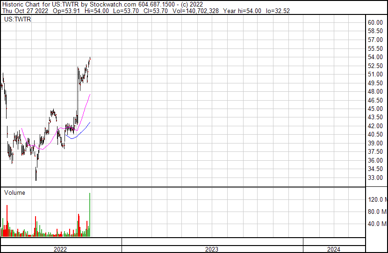Viewport: 388px width, 253px height.
Task: Select the 'Hi=54.00' daily high value
Action: coord(96,11)
